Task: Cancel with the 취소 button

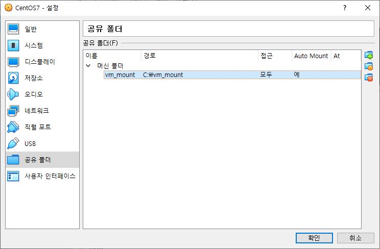Action: pos(355,238)
